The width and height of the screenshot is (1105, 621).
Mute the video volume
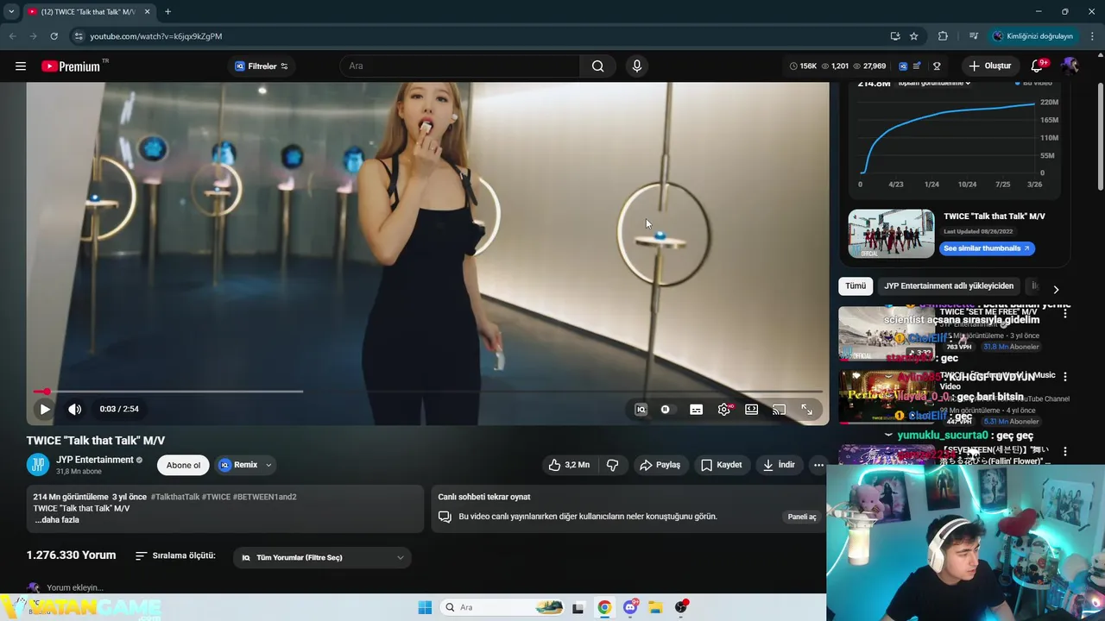(75, 410)
